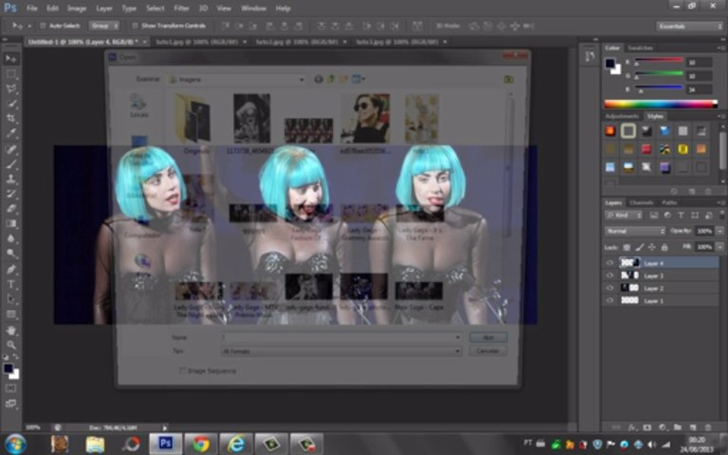Open the Opacity slider arrow
This screenshot has height=455, width=728.
point(720,231)
